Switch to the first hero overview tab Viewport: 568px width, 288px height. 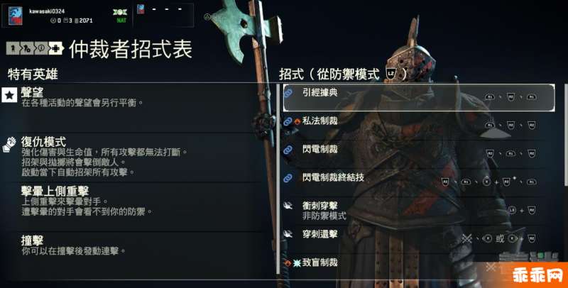tap(13, 48)
